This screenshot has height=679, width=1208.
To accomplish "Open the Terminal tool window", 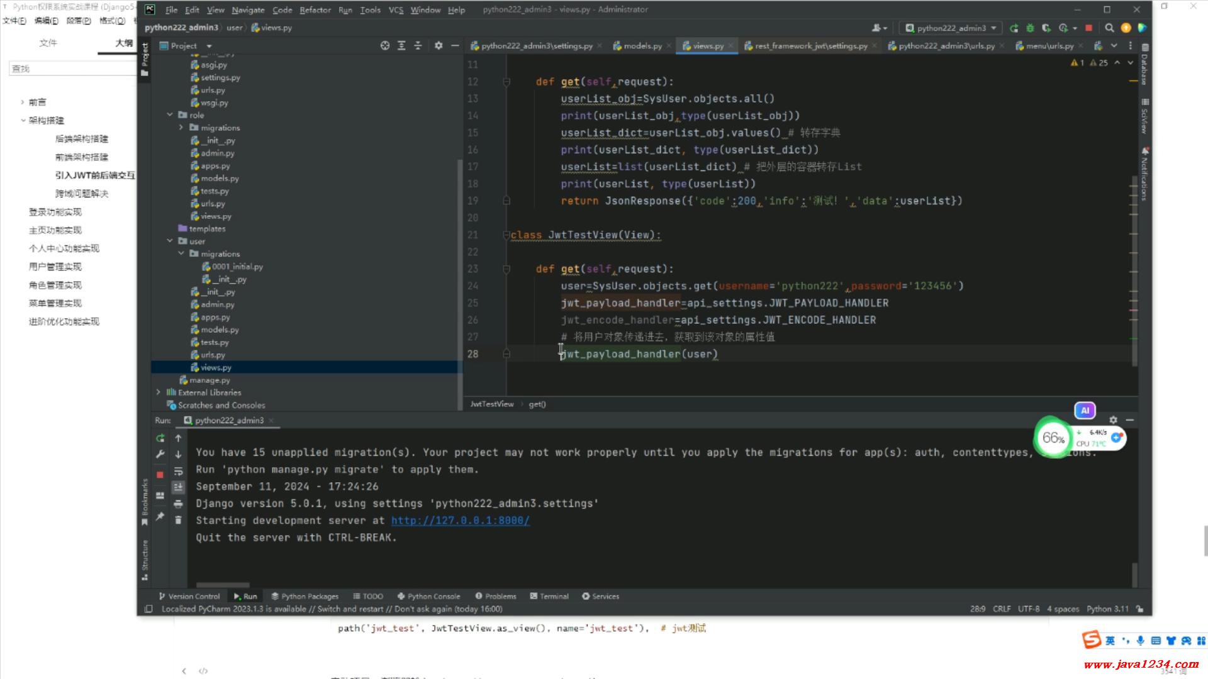I will coord(549,596).
